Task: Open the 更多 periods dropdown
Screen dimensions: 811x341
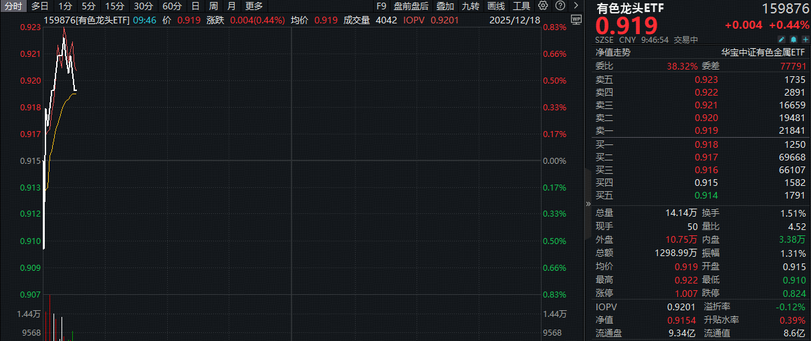Action: pos(254,6)
